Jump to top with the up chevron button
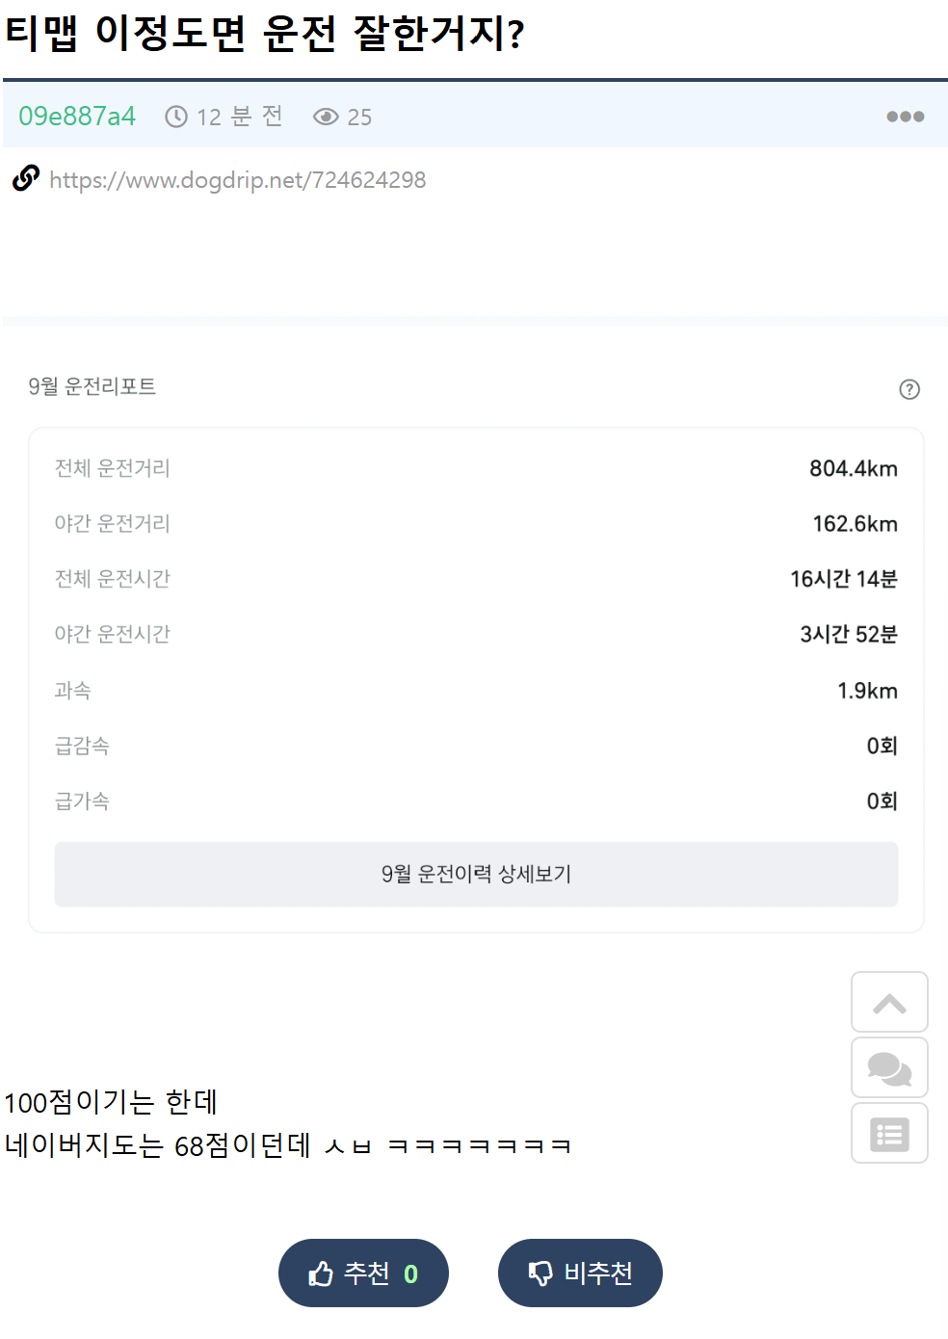 click(x=889, y=1002)
